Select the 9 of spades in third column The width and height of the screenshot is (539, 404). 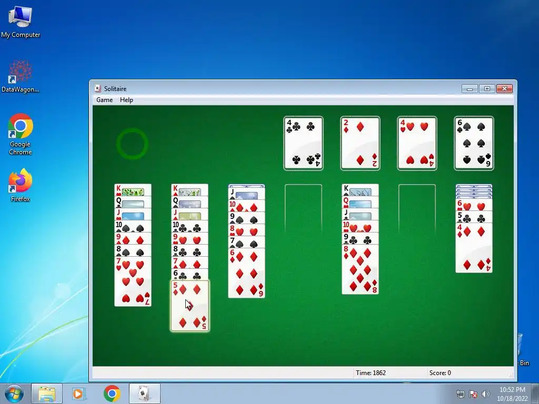tap(246, 218)
